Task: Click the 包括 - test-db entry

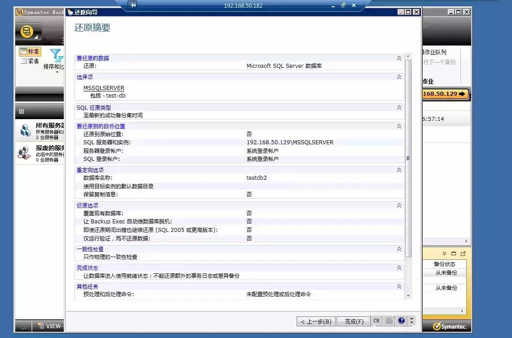Action: pyautogui.click(x=108, y=96)
